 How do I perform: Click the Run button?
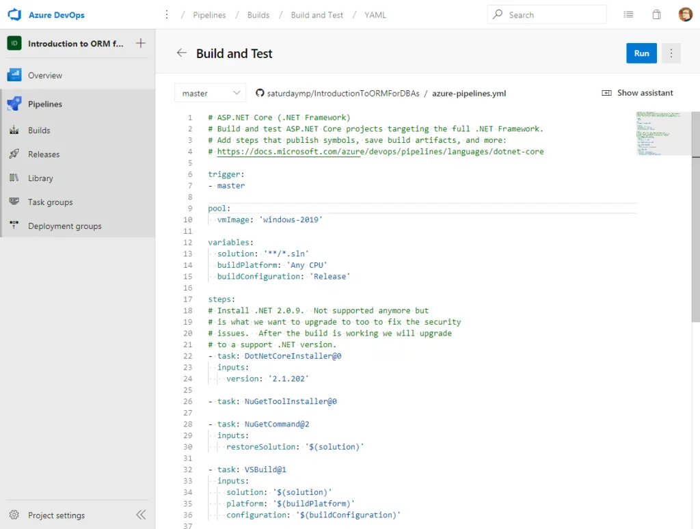641,53
